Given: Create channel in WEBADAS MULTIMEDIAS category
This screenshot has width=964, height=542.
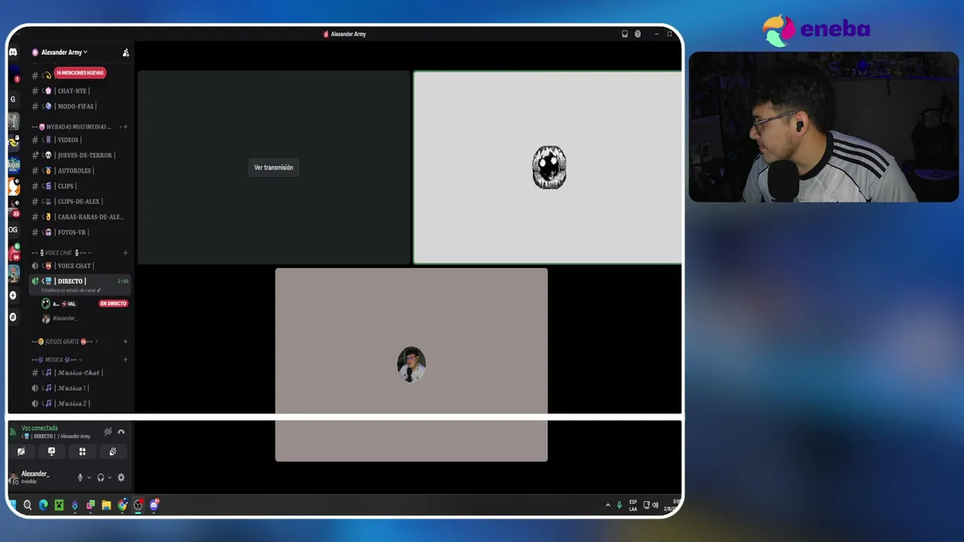Looking at the screenshot, I should pyautogui.click(x=125, y=126).
